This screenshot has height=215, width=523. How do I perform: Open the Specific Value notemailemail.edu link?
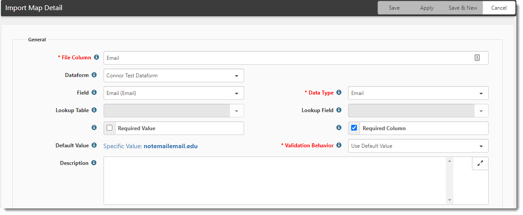pos(150,146)
